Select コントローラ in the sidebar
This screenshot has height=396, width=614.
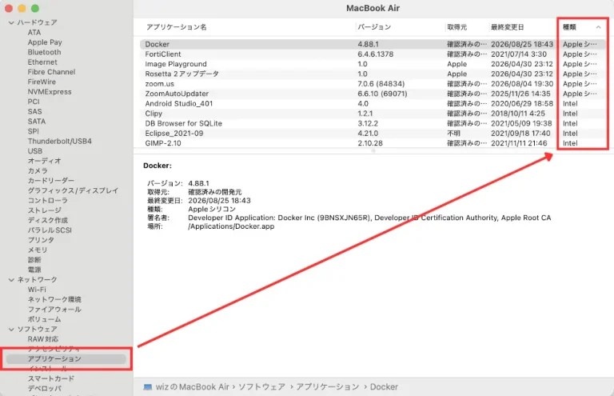tap(47, 201)
